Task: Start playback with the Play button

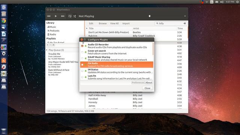Action: point(56,16)
